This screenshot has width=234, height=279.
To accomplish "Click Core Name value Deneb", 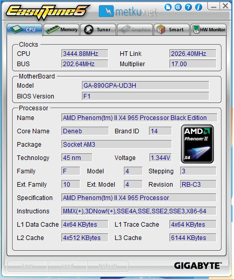I will 85,131.
